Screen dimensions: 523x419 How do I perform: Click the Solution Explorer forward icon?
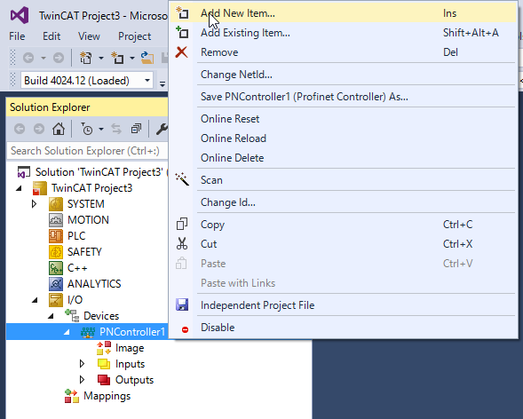click(x=39, y=129)
